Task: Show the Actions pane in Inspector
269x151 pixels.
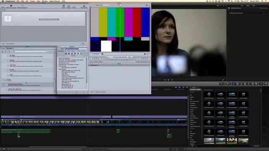Action: 81,54
